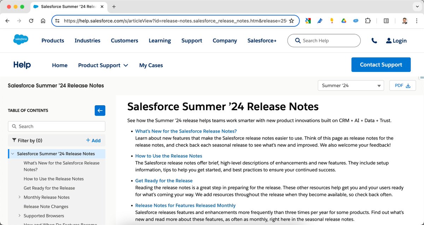Select Get Ready for the Release sidebar item
Viewport: 424px width, 225px height.
click(x=49, y=188)
